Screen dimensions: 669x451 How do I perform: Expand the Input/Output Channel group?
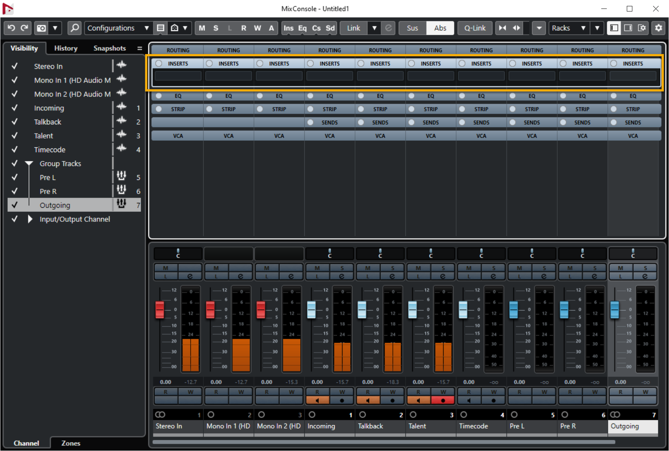tap(30, 219)
